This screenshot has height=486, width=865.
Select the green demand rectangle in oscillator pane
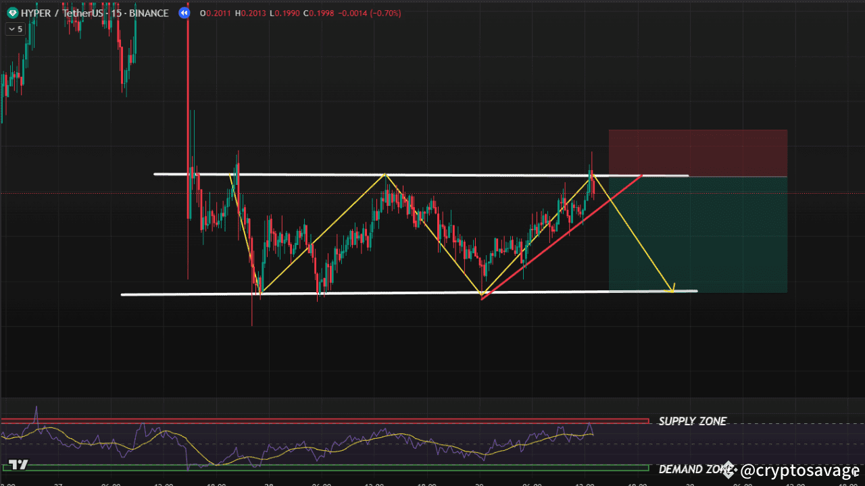coord(324,467)
